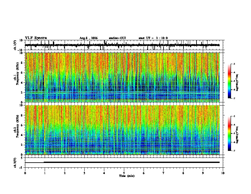Click the ch.2 "Frequency (kHz)" axis label
Viewport: 251px width, 194px height.
tap(17, 126)
